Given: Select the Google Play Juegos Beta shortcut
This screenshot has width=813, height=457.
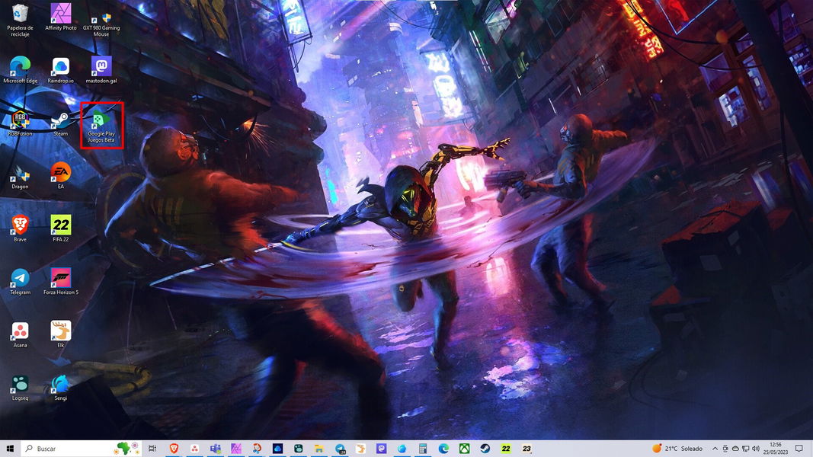Looking at the screenshot, I should tap(101, 126).
